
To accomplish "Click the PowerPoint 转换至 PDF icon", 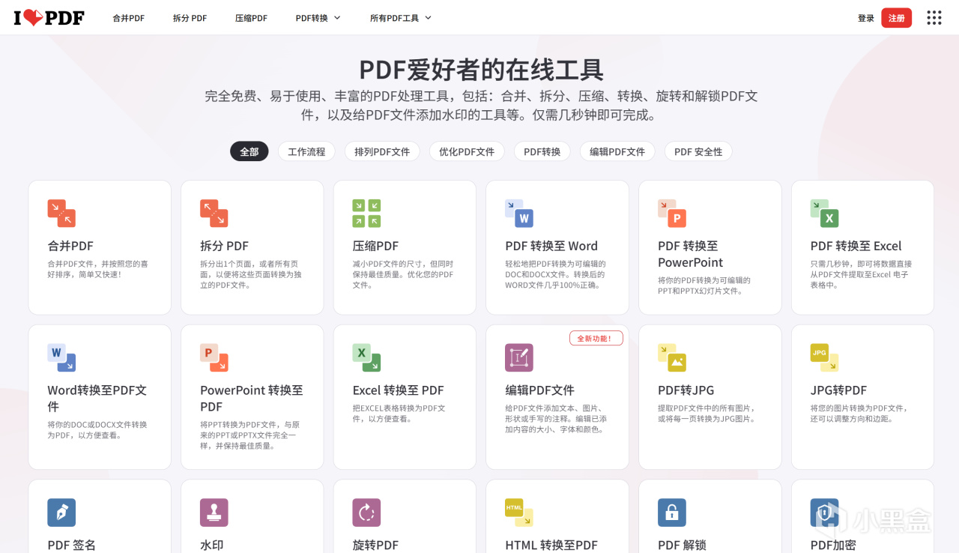I will [x=214, y=357].
